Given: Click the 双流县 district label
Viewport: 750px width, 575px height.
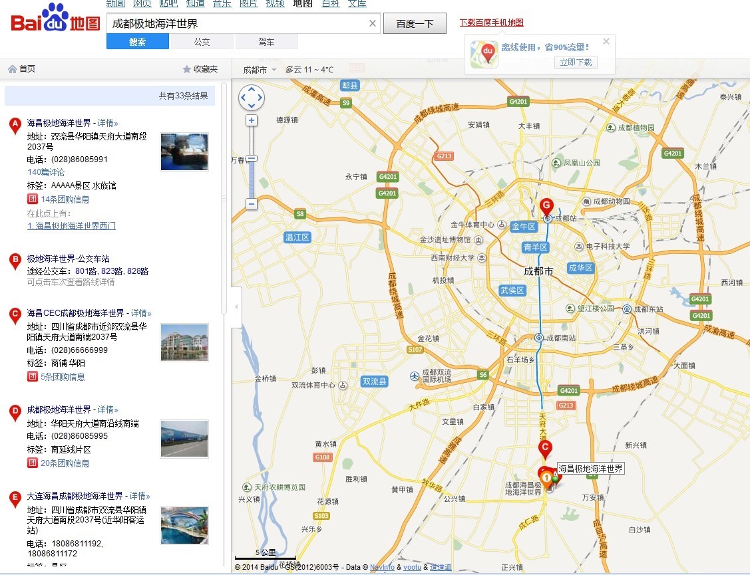Looking at the screenshot, I should (375, 382).
